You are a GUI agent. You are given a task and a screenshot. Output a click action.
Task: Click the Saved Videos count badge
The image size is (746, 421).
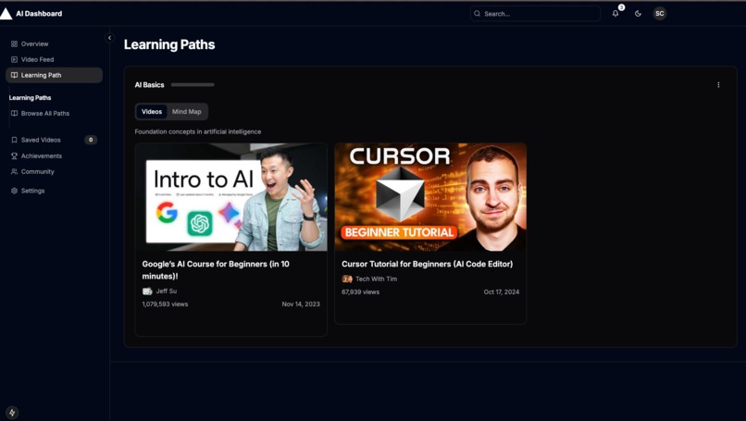click(x=91, y=140)
